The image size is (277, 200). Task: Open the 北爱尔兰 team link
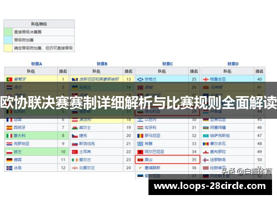(x=87, y=168)
